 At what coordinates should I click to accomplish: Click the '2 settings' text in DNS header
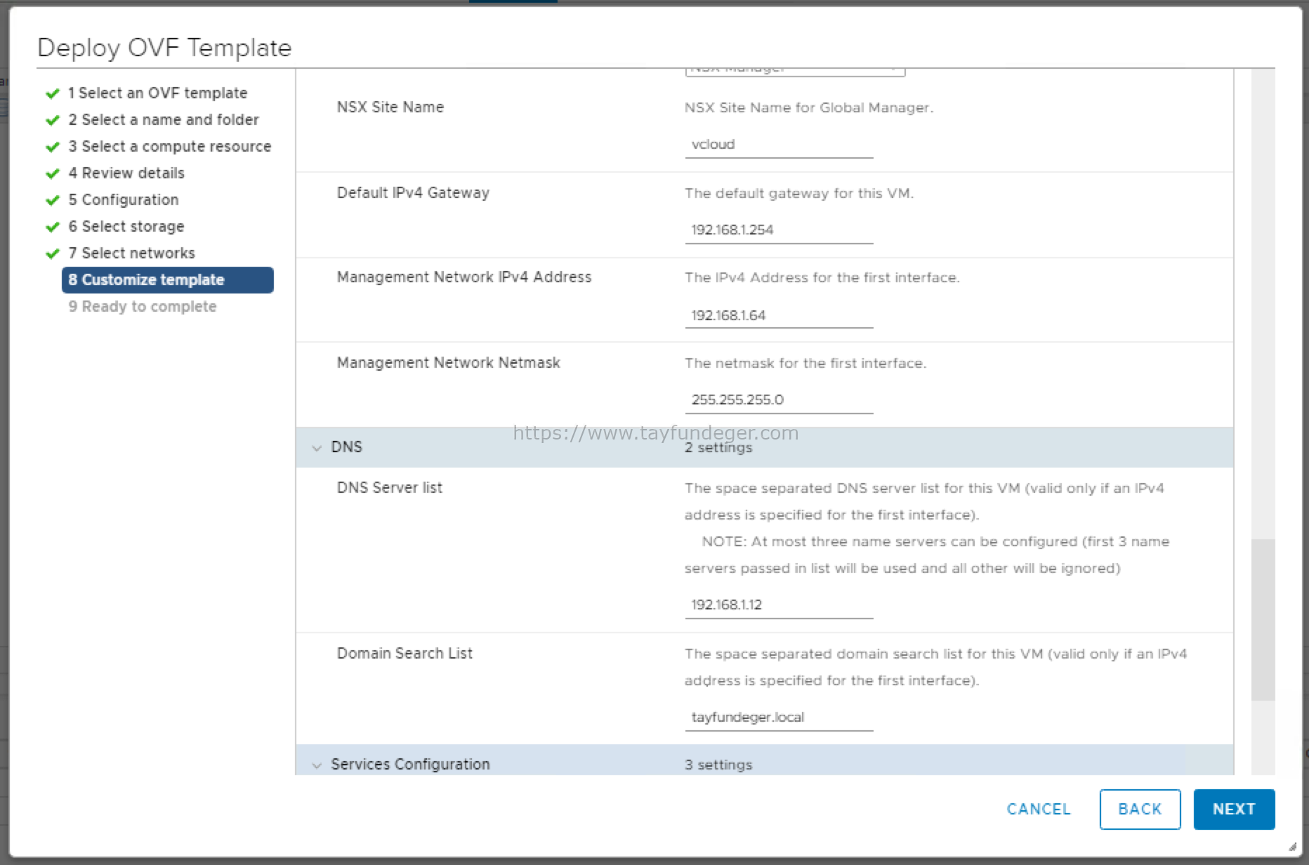point(718,448)
